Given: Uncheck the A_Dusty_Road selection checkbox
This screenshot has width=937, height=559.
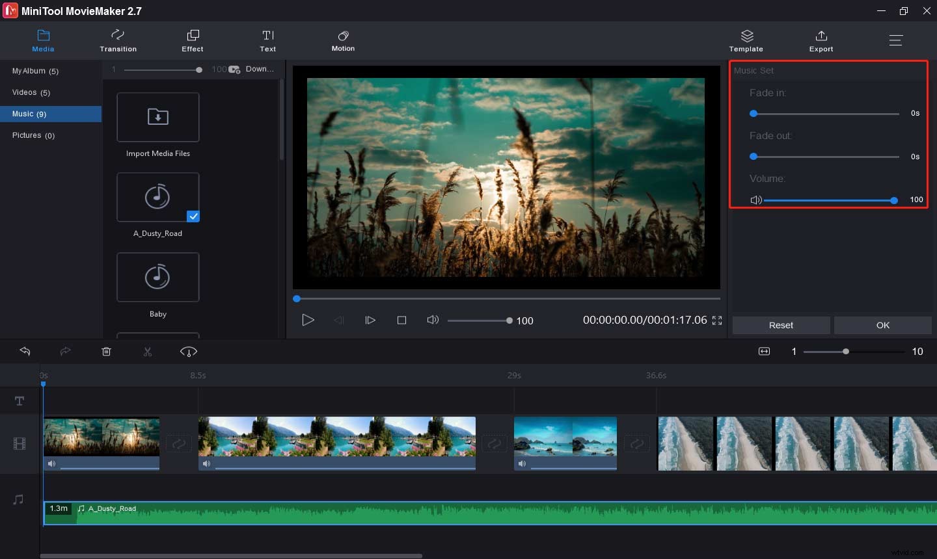Looking at the screenshot, I should [192, 216].
